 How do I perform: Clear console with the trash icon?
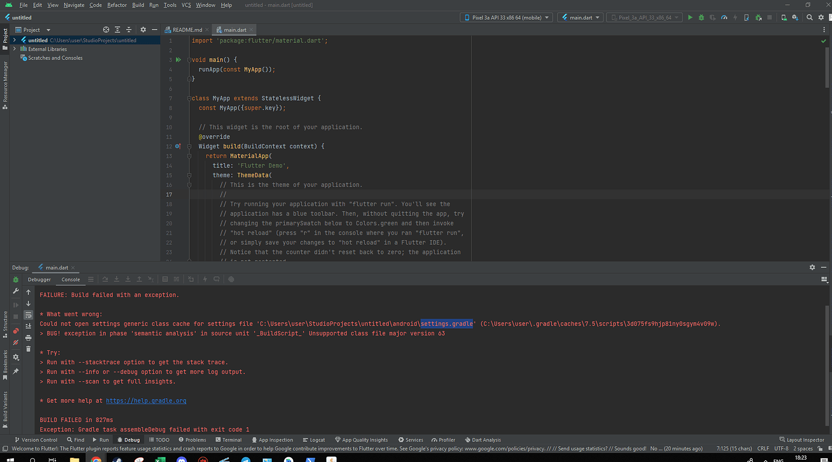[28, 349]
